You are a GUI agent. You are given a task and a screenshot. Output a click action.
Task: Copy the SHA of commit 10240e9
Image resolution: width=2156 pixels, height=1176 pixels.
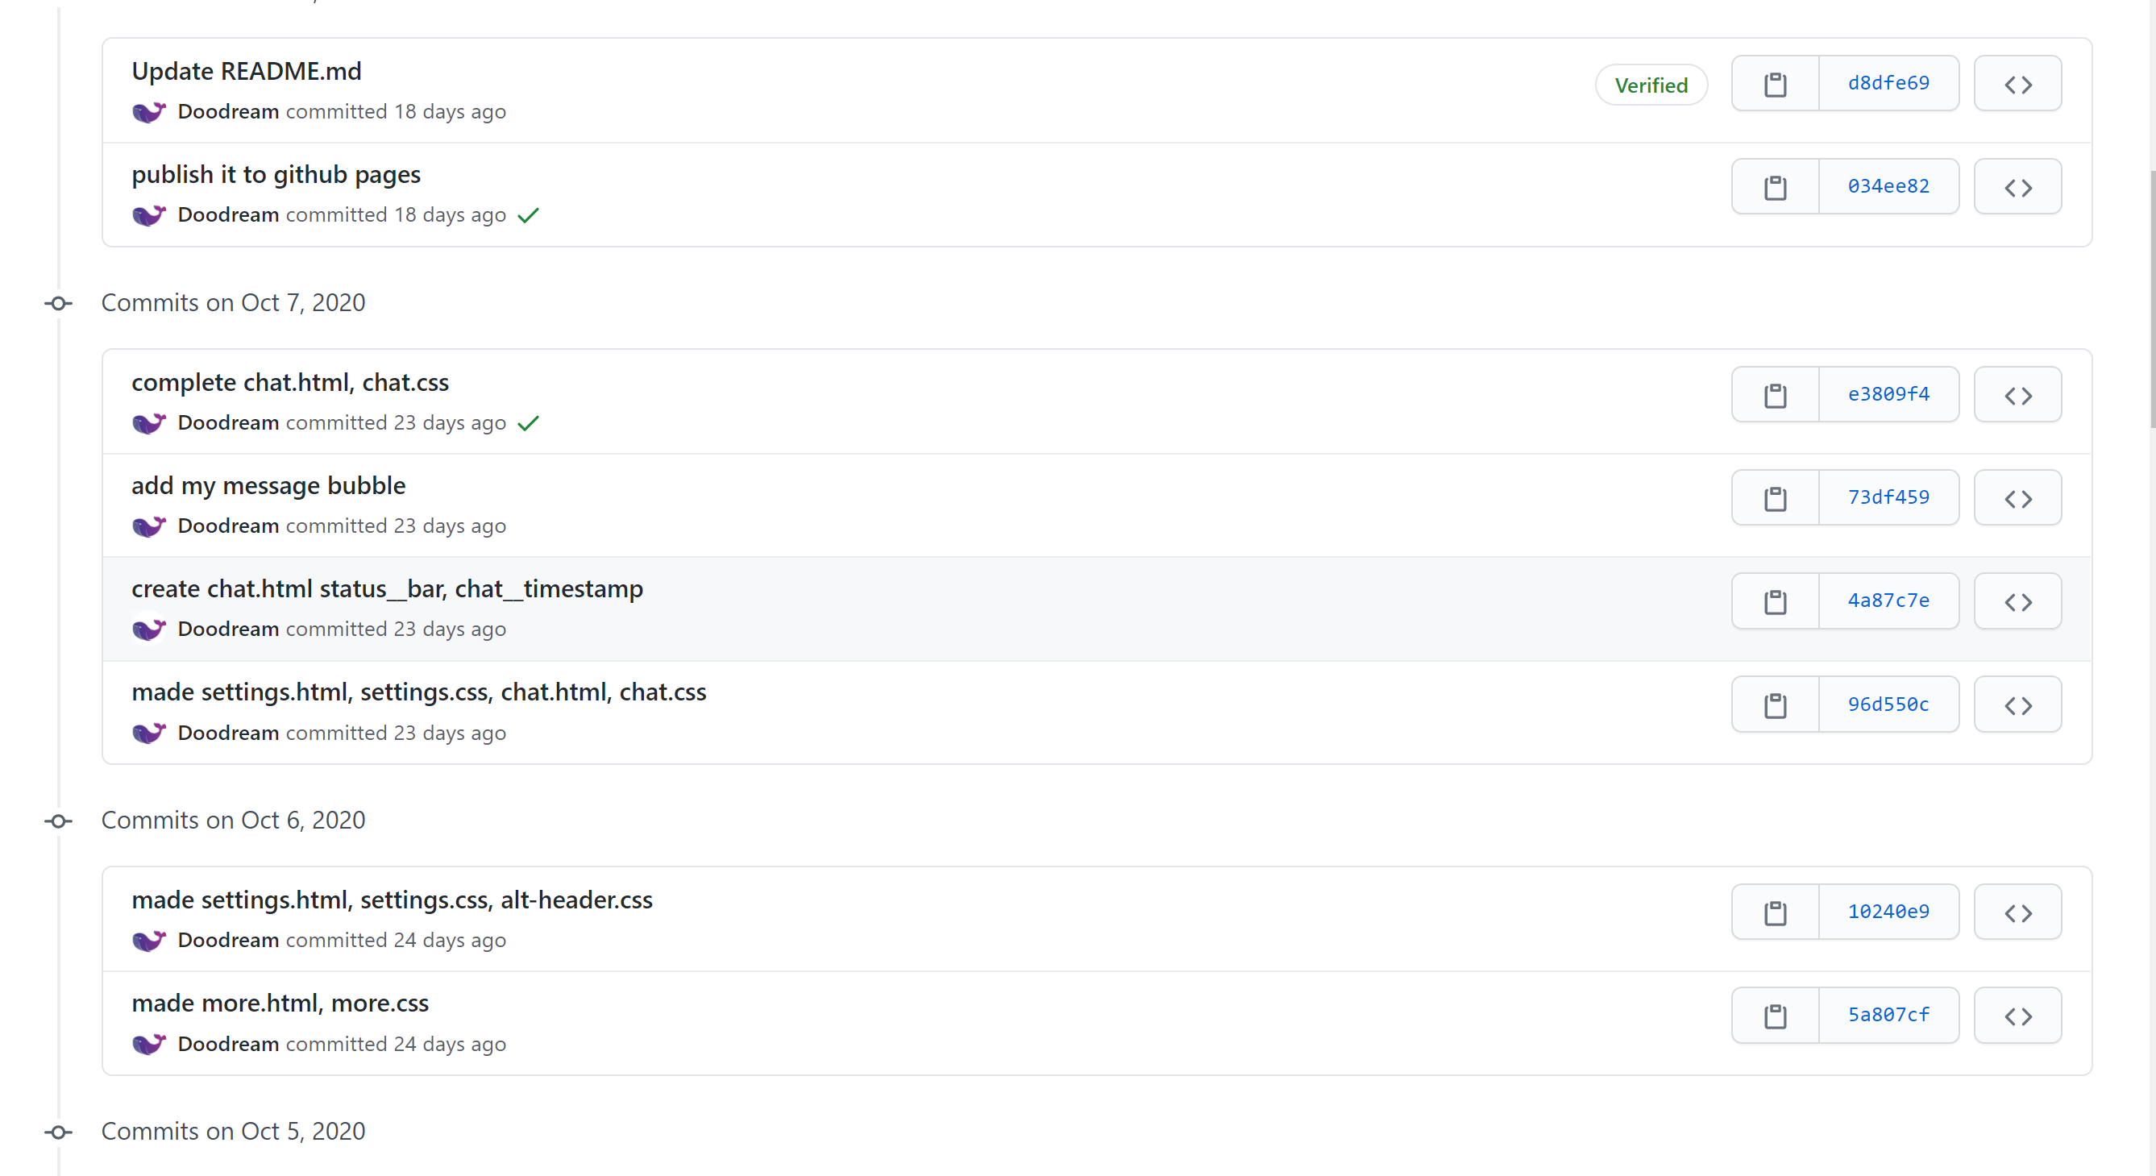[1776, 912]
